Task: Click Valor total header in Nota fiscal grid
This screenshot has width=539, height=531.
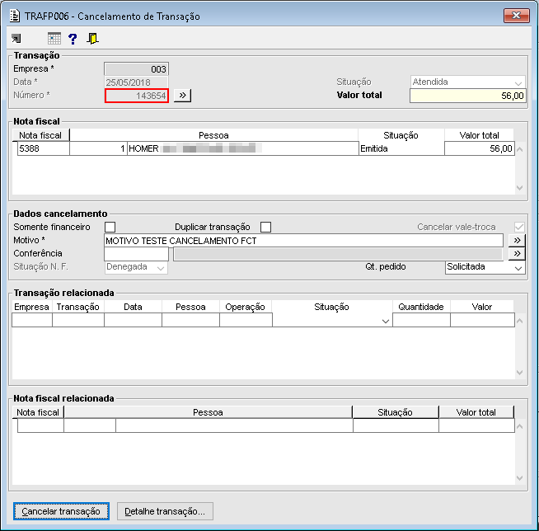Action: 479,135
